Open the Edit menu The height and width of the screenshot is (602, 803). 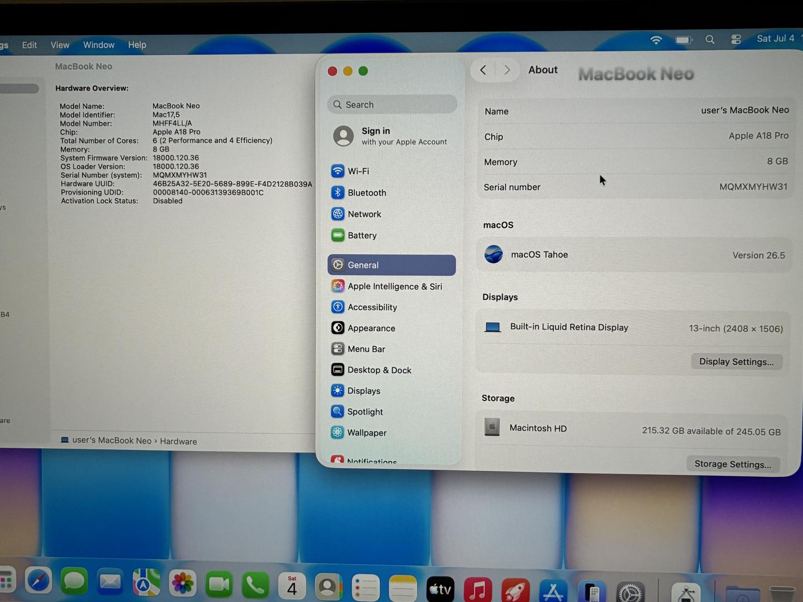tap(30, 45)
